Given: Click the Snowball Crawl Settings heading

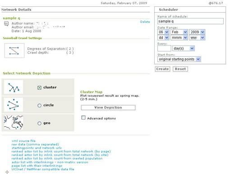Looking at the screenshot, I should [x=22, y=38].
